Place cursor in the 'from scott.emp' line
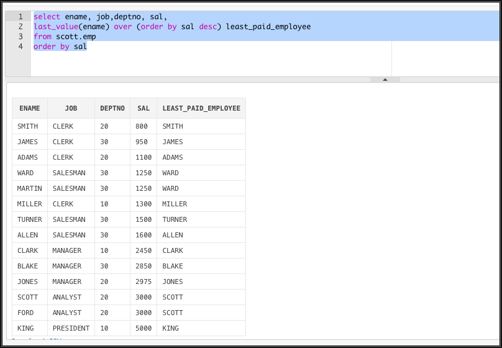The height and width of the screenshot is (348, 502). [65, 37]
